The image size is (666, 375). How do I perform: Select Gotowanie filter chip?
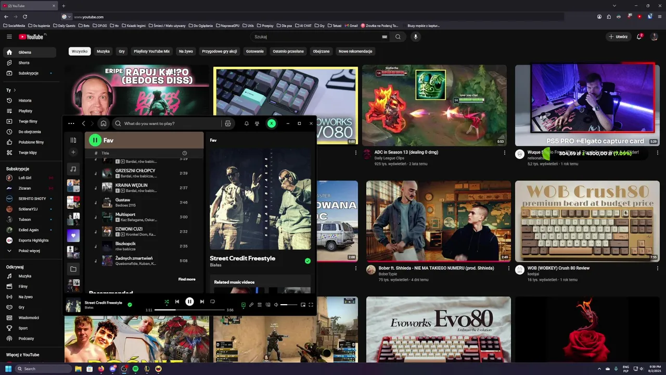pos(255,52)
